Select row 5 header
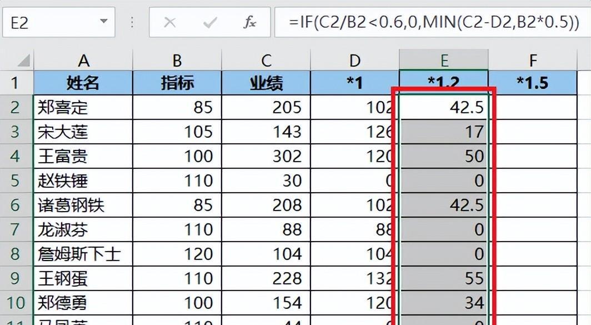This screenshot has height=325, width=591. click(17, 180)
